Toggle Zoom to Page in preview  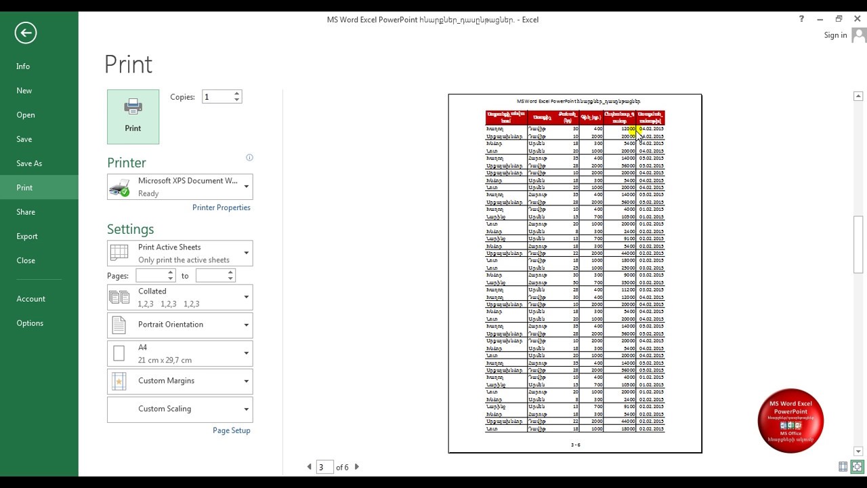pos(857,466)
